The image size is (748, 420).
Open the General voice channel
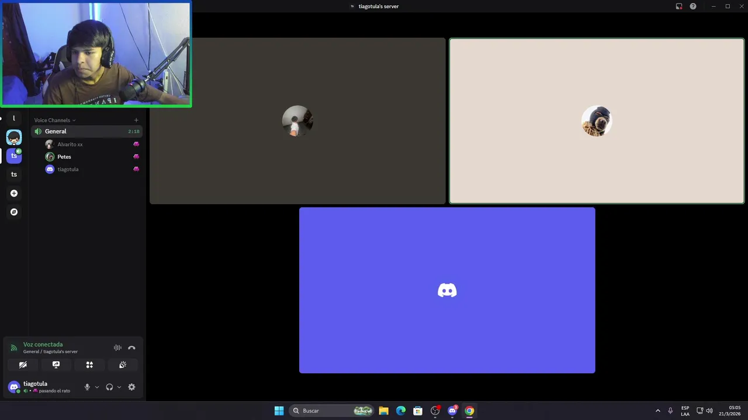point(86,131)
